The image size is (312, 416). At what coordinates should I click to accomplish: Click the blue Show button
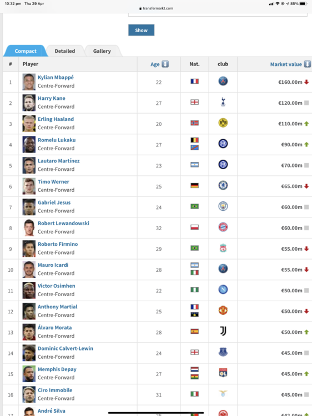(141, 31)
